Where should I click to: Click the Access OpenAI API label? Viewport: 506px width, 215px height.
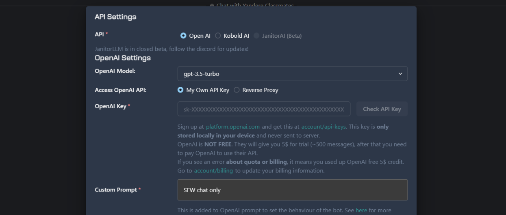click(x=121, y=90)
